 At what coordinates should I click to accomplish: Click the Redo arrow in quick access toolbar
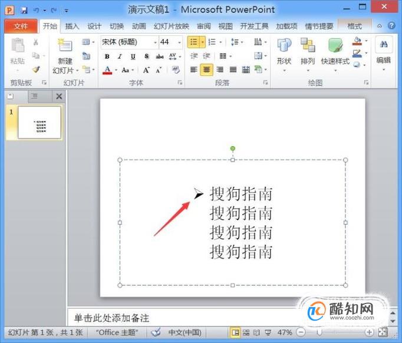click(x=54, y=10)
